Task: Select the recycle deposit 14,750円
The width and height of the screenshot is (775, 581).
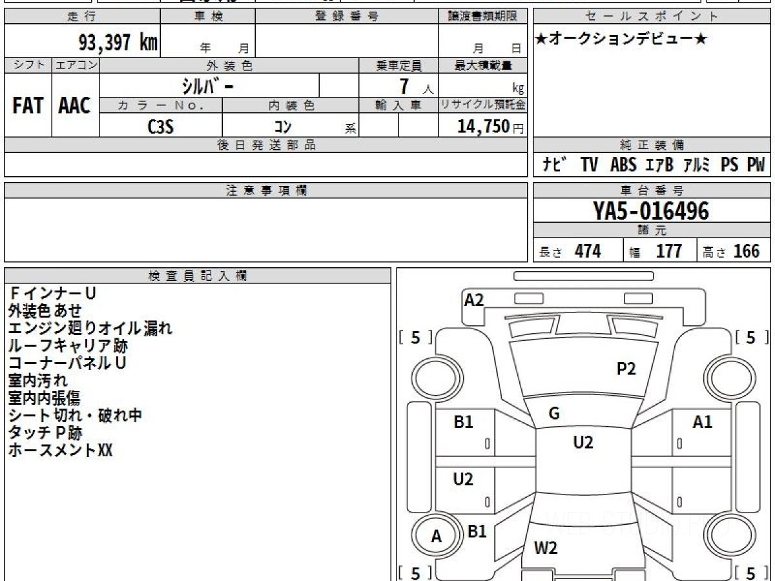Action: tap(490, 127)
